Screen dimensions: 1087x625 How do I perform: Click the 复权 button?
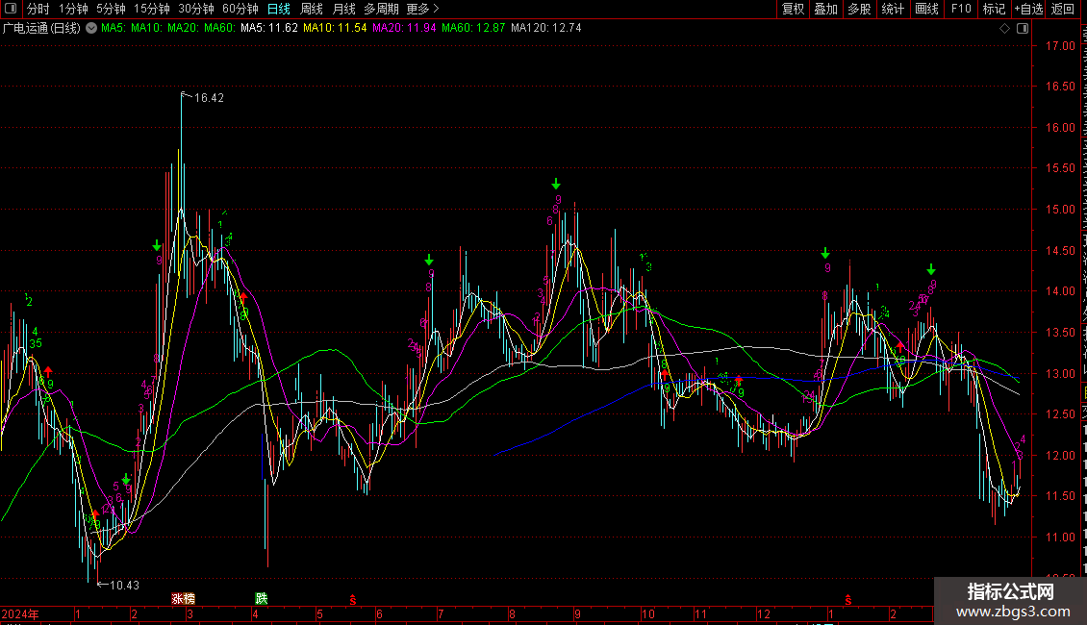coord(793,10)
